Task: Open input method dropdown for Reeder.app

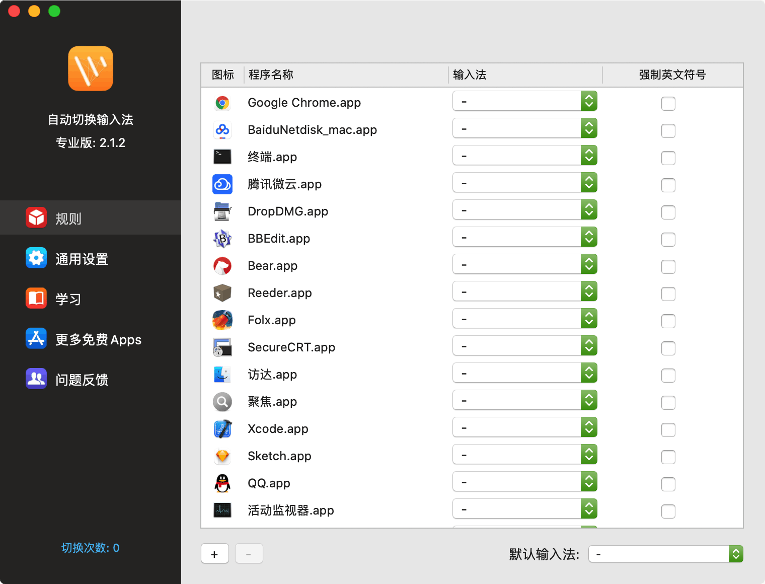Action: (524, 291)
